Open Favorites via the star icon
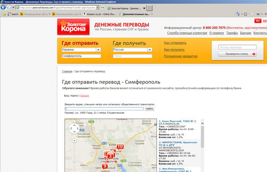267x172 pixels. point(4,14)
